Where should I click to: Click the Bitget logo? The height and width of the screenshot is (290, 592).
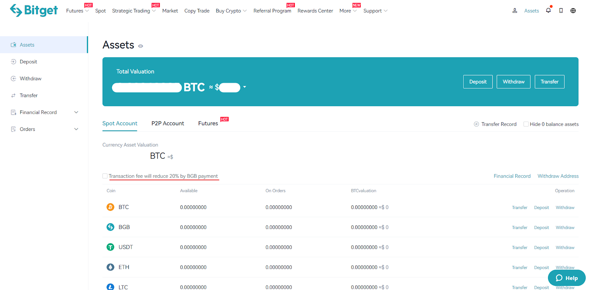(x=34, y=10)
